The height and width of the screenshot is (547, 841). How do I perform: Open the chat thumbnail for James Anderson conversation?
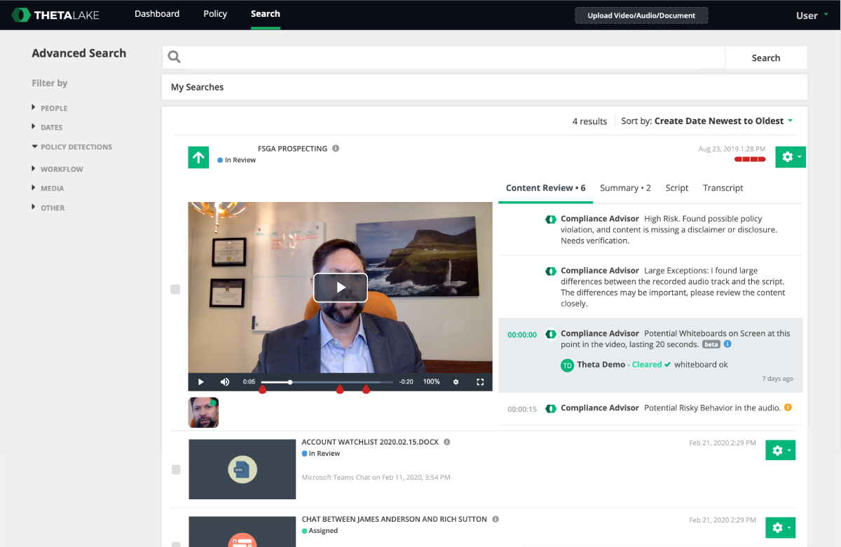(x=242, y=532)
